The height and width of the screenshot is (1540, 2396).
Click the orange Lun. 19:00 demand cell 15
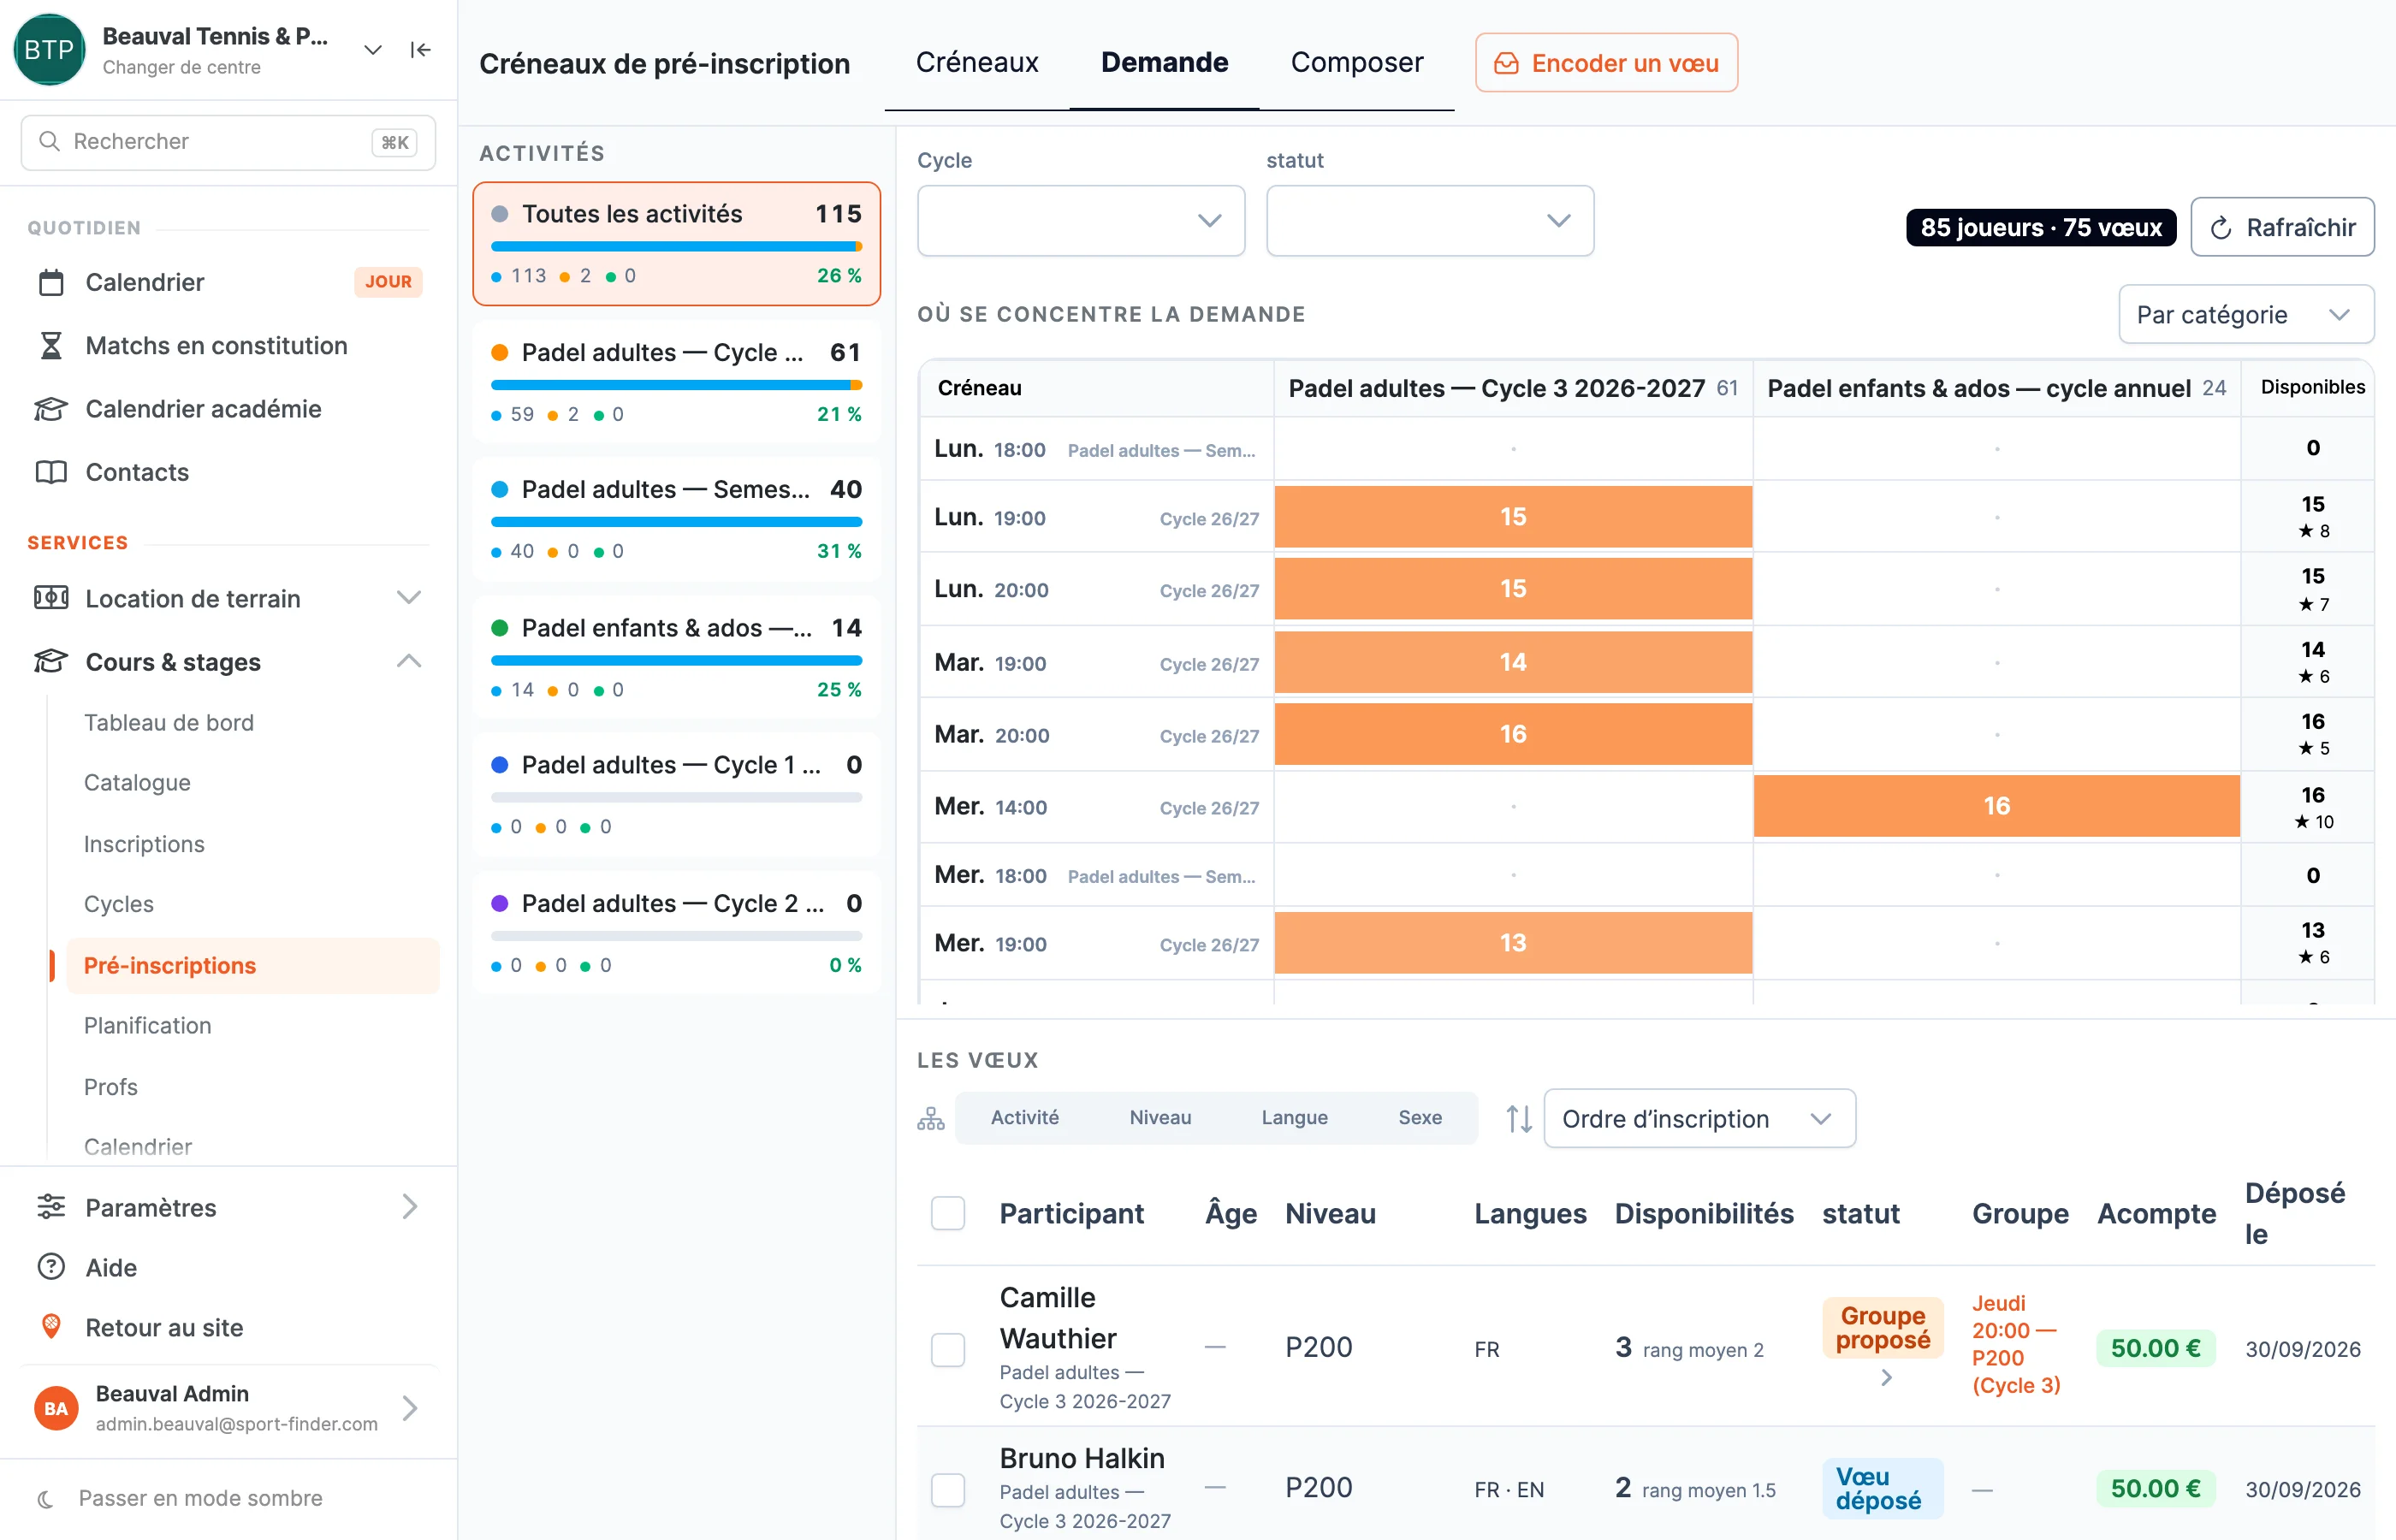(1512, 517)
